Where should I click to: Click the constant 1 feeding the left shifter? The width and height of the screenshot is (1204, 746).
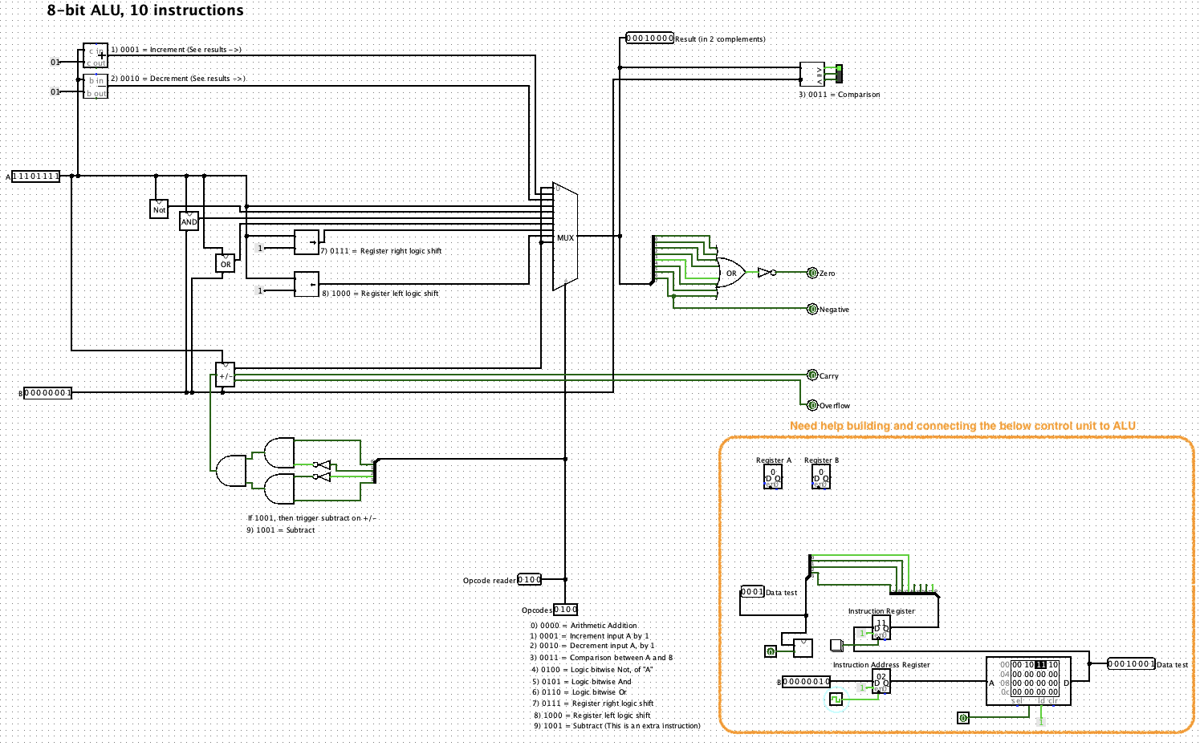[x=260, y=290]
